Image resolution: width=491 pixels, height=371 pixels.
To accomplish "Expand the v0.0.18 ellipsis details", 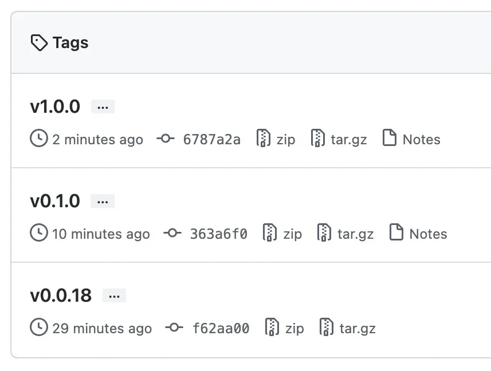I will tap(114, 296).
